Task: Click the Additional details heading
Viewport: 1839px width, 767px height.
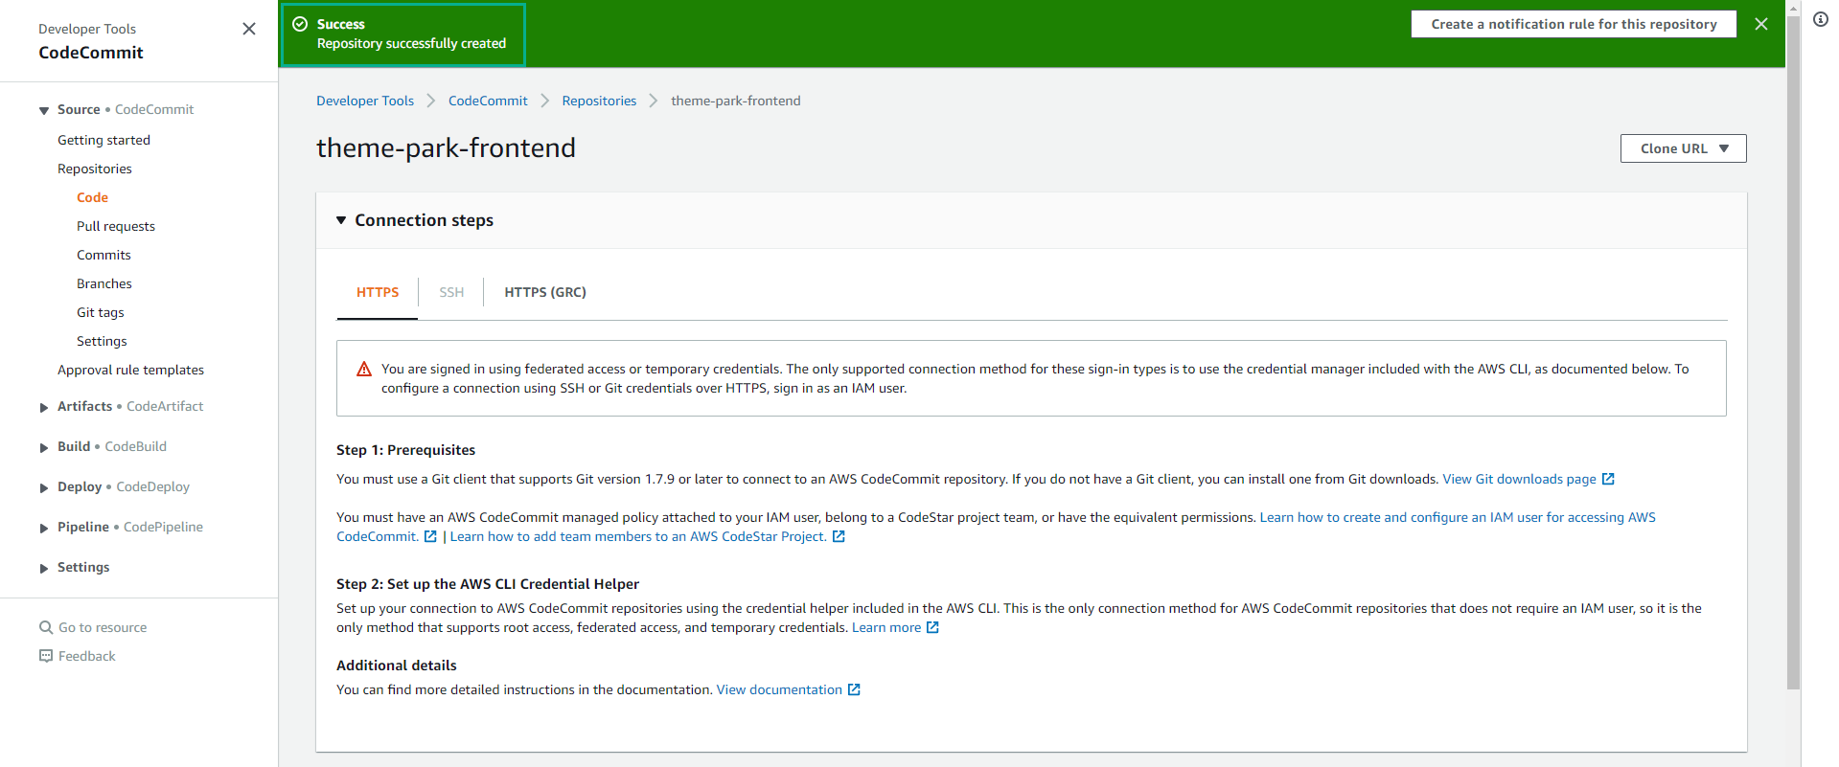Action: 397,665
